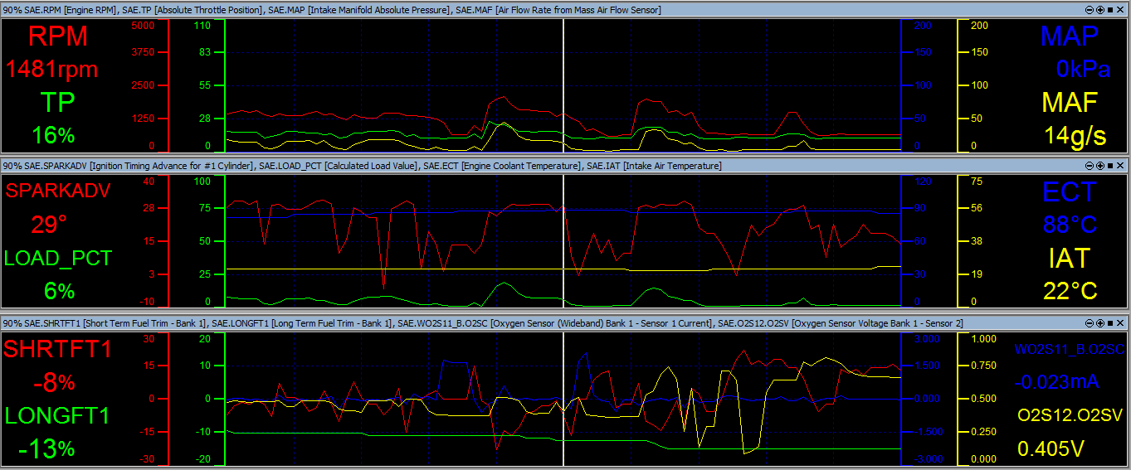The height and width of the screenshot is (470, 1131).
Task: Click zoom in icon on RPM chart panel
Action: click(1101, 9)
